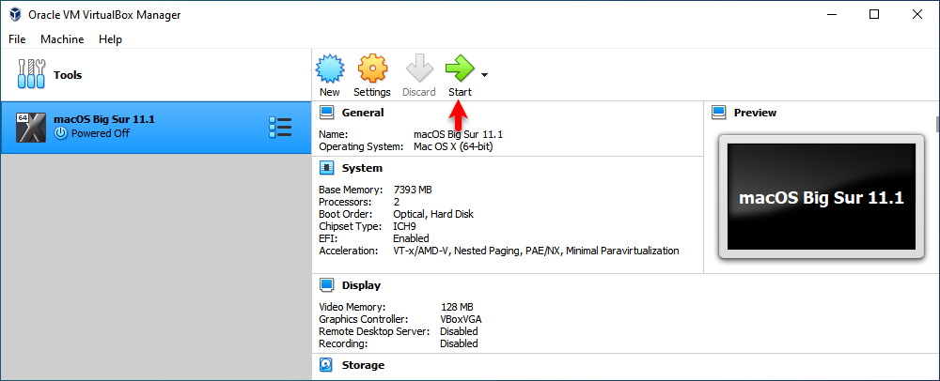Open the Settings gear icon

coord(372,69)
